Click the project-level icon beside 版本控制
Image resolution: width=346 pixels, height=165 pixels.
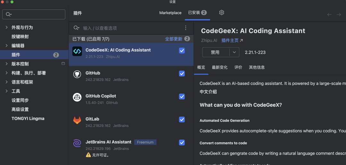point(63,63)
